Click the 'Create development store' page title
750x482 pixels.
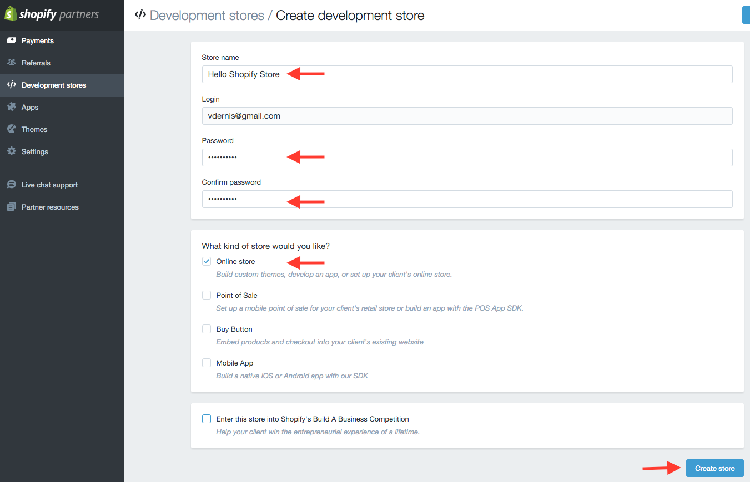pyautogui.click(x=350, y=16)
